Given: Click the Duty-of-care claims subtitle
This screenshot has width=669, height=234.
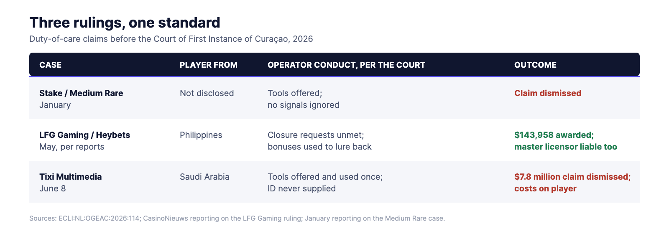Looking at the screenshot, I should click(x=171, y=39).
